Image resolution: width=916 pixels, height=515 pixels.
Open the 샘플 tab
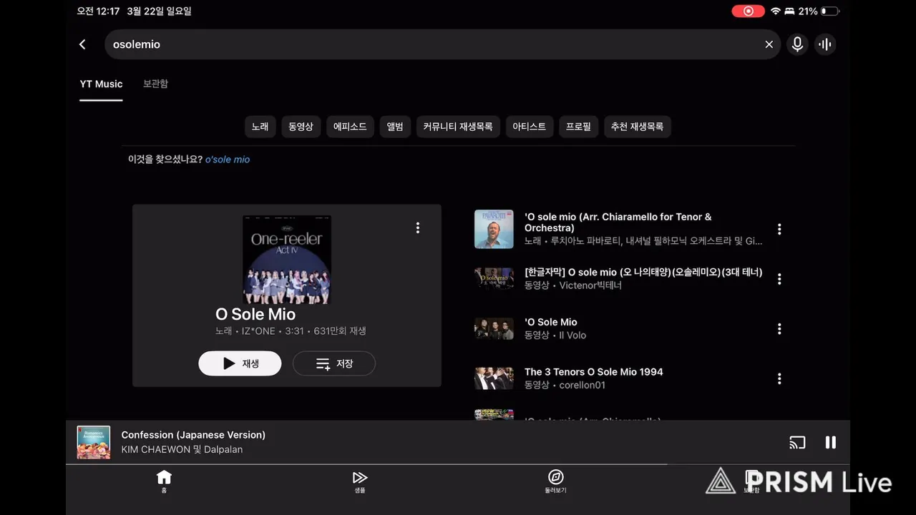coord(360,482)
